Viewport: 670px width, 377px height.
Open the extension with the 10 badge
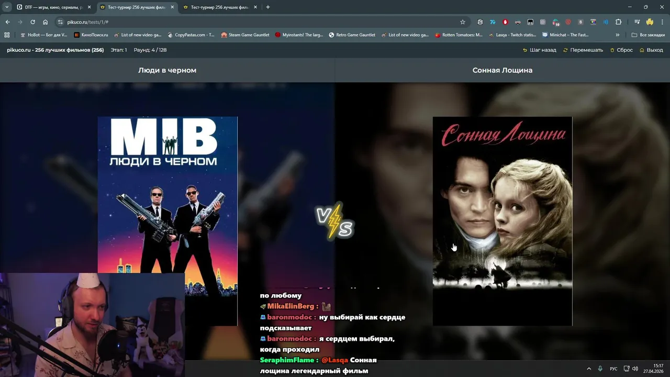(556, 22)
